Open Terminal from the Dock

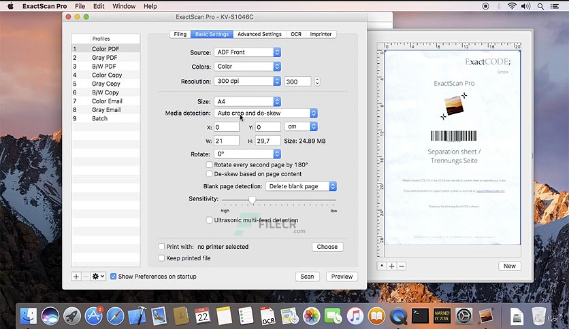(x=420, y=315)
